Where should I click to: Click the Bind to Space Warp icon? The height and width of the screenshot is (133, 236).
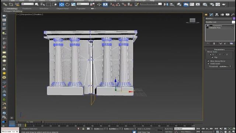coord(17,4)
